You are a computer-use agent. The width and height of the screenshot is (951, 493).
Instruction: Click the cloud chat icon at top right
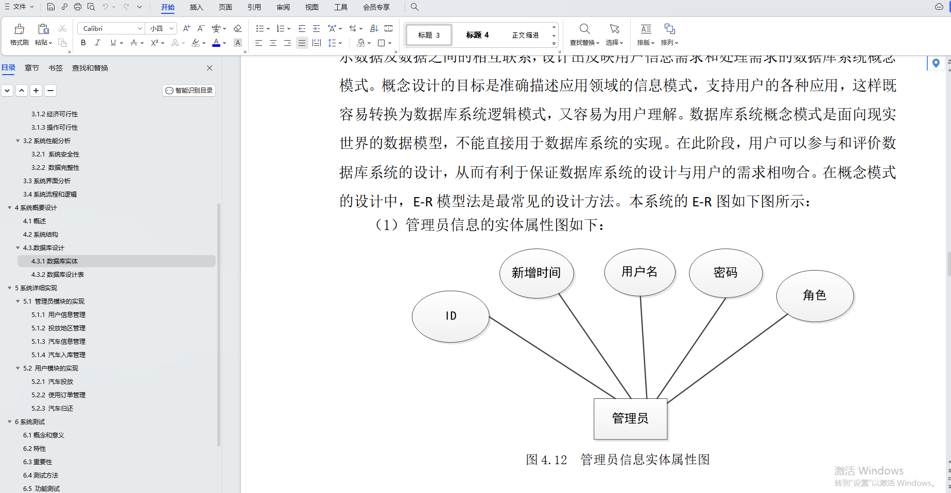coord(939,7)
